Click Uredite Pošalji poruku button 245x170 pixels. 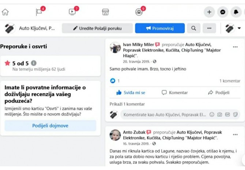(x=97, y=28)
